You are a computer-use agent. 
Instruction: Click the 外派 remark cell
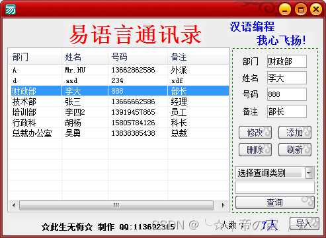(x=179, y=70)
